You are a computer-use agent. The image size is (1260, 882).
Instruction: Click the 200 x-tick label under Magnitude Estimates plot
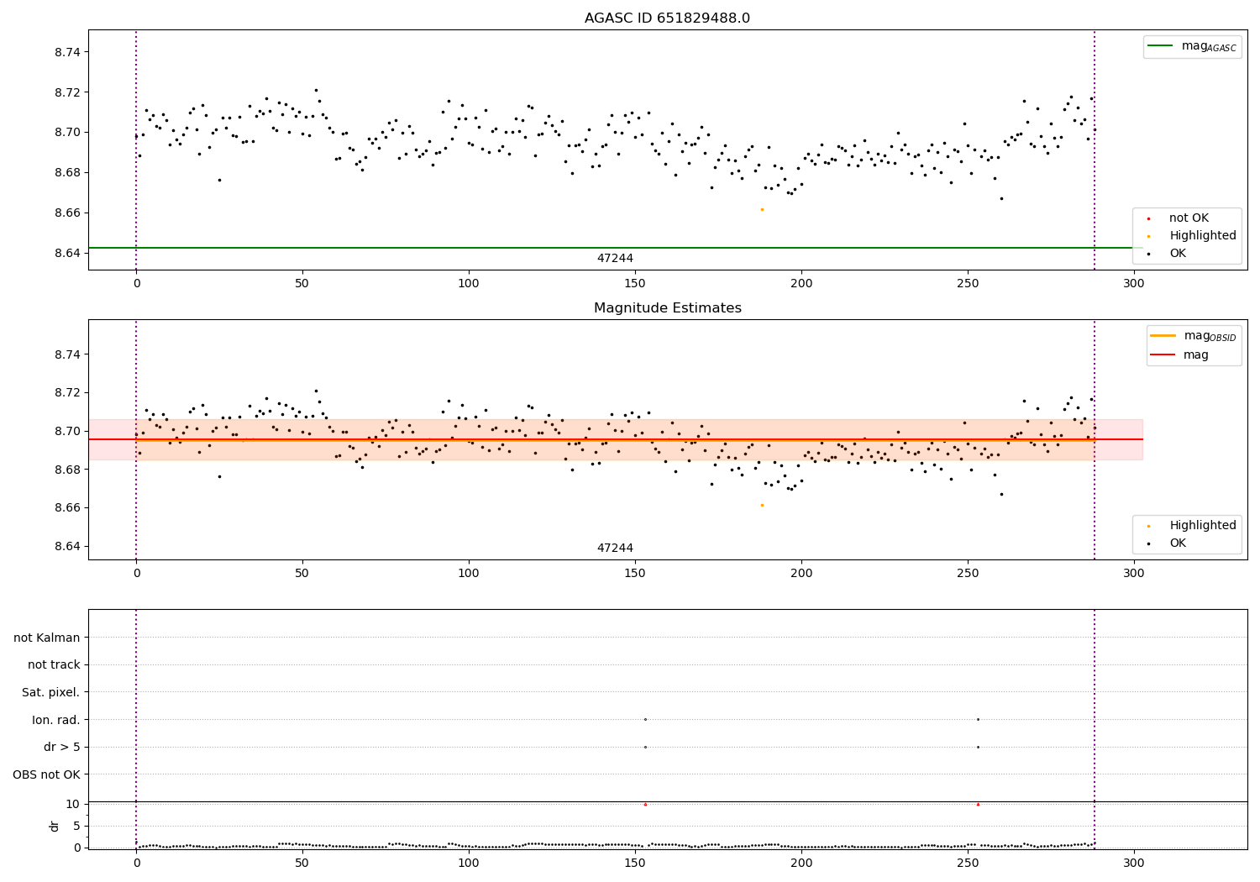(x=801, y=573)
